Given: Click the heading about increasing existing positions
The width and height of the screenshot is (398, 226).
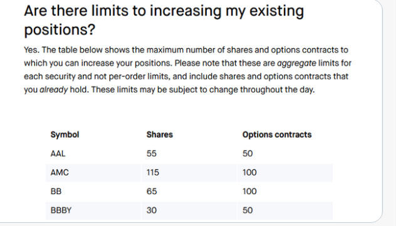Looking at the screenshot, I should point(164,20).
